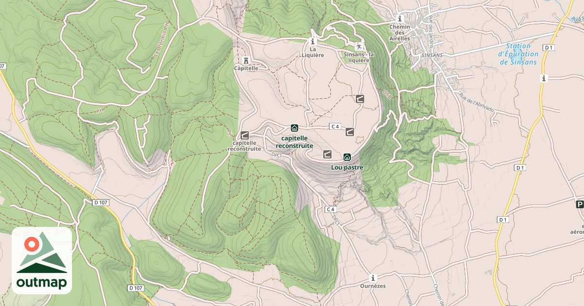This screenshot has height=306, width=584.
Task: Select the D 1 road shield near Station d'Épuration
Action: tap(549, 48)
